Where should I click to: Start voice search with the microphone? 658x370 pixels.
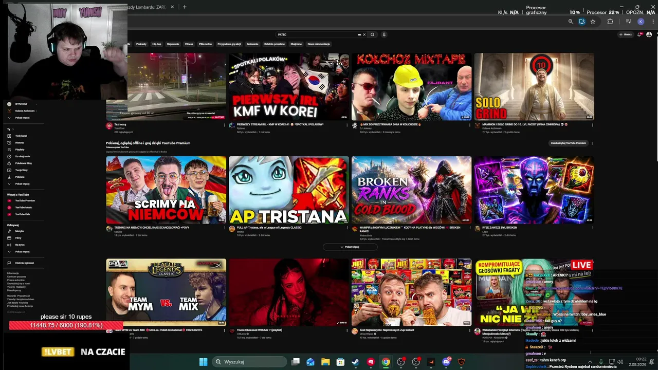(x=383, y=34)
